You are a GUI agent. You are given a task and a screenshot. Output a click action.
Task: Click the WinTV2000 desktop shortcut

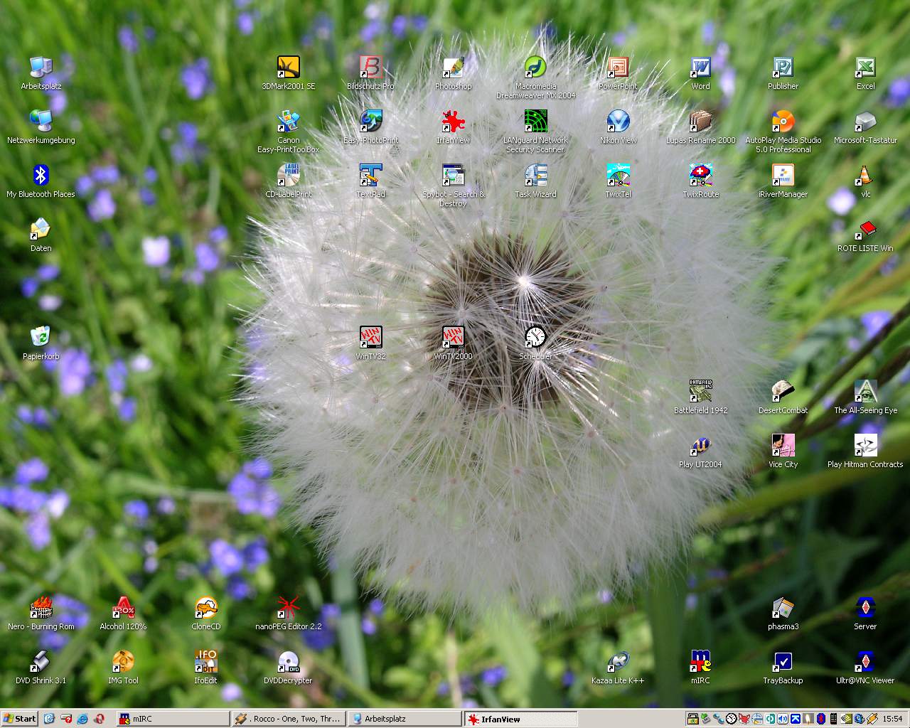point(453,338)
